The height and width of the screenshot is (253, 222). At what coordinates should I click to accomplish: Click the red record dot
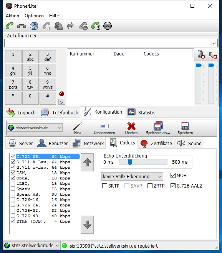(61, 94)
